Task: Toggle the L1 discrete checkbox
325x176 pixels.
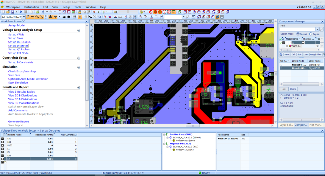Action: (3, 149)
